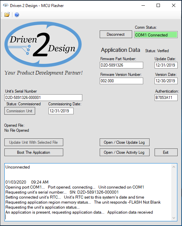Click 'Status: Commissioned' label

23,104
